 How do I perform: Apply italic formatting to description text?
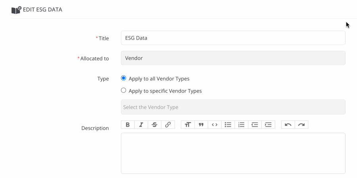click(x=141, y=125)
